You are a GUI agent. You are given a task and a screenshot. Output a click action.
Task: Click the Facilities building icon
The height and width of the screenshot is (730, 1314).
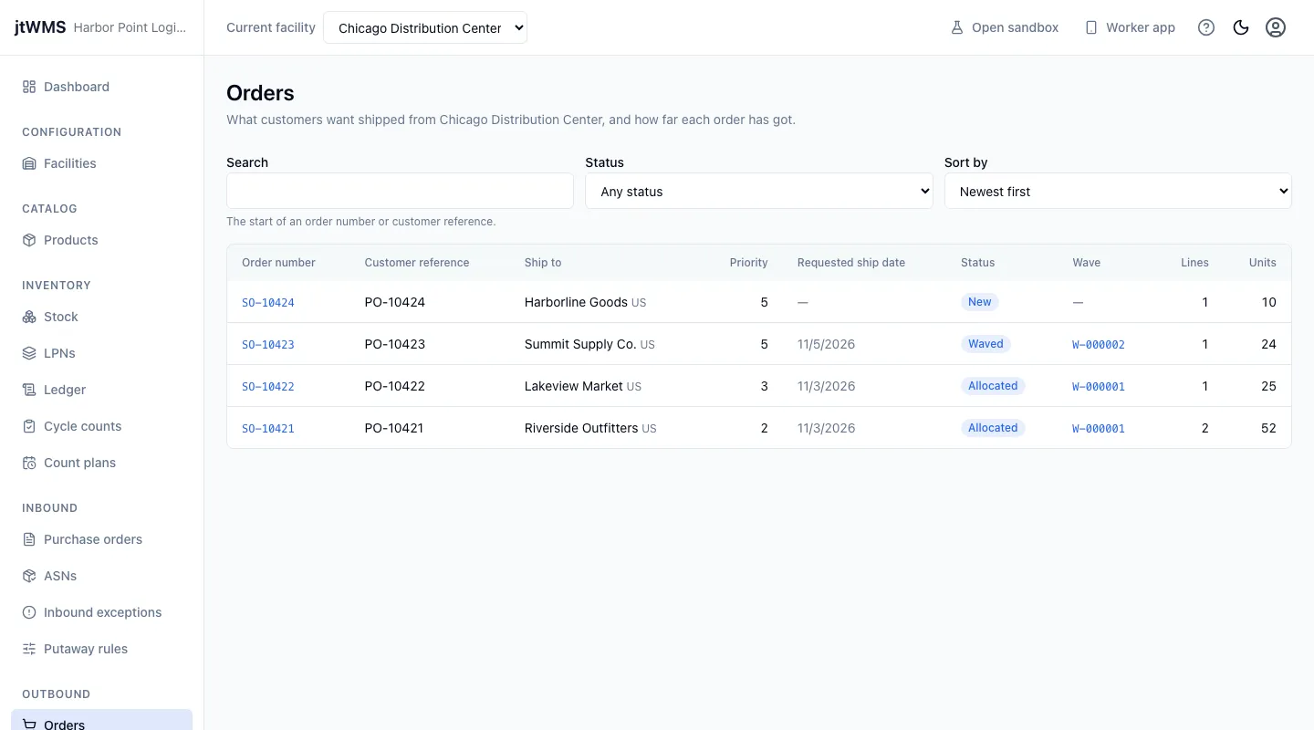29,163
